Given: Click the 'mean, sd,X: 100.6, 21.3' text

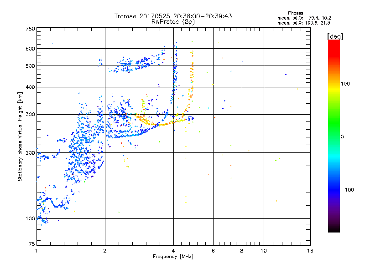Looking at the screenshot, I should coord(303,23).
